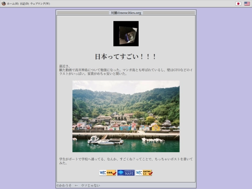The image size is (252, 189).
Task: Click the W3C CSS validation badge
Action: (x=108, y=173)
